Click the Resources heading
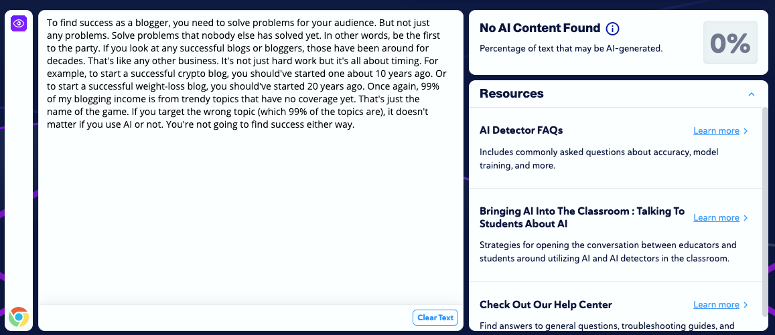 512,93
